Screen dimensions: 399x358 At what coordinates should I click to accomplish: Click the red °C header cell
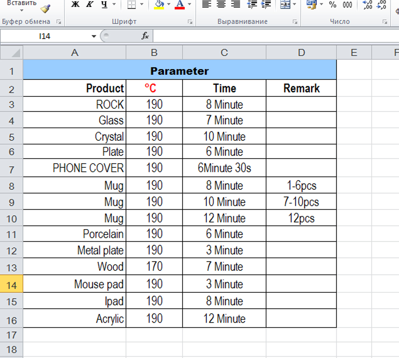click(154, 88)
